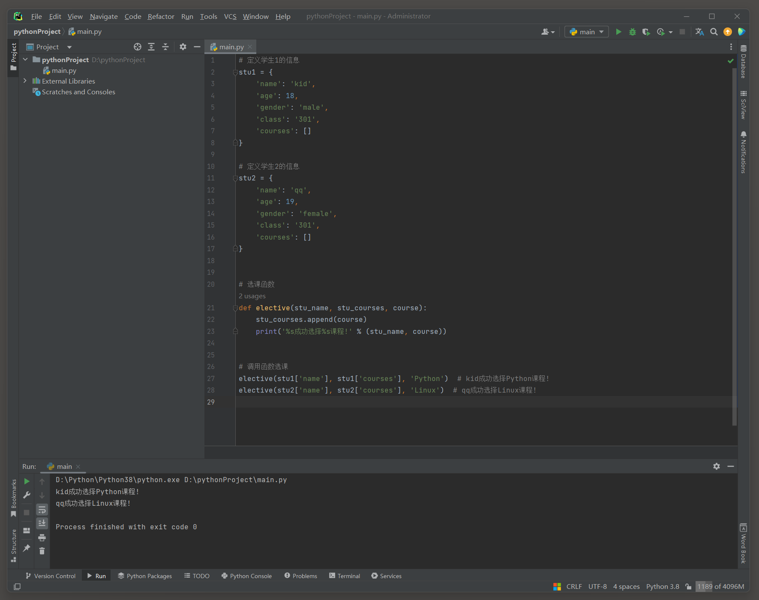The width and height of the screenshot is (759, 600).
Task: Toggle read-only lock icon in status bar
Action: (688, 586)
